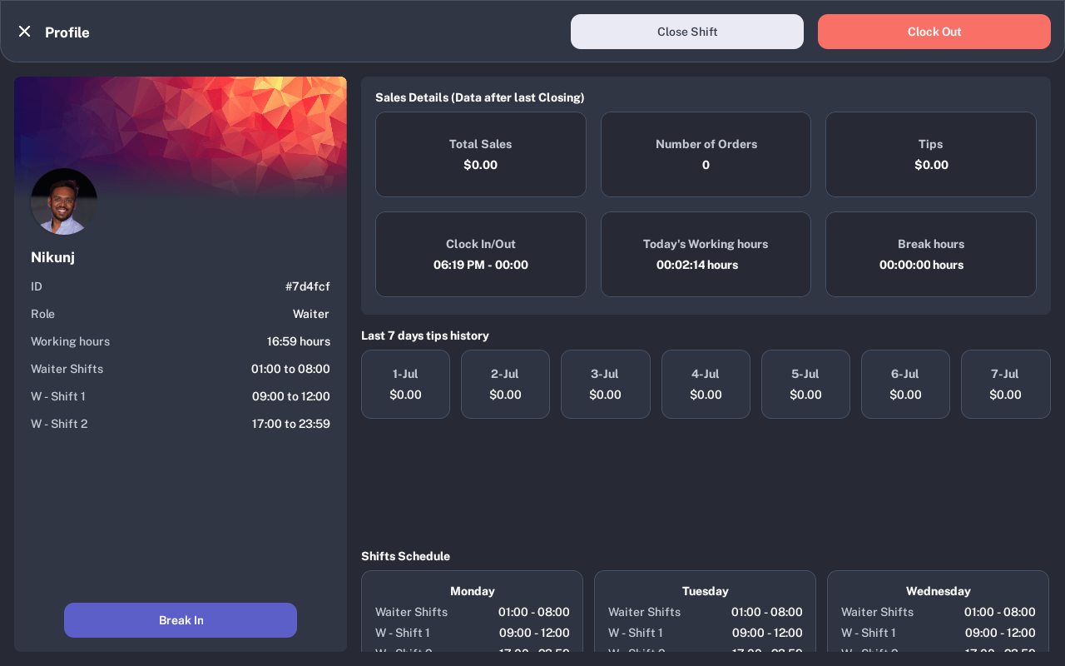Open the 1-Jul tips card

405,385
